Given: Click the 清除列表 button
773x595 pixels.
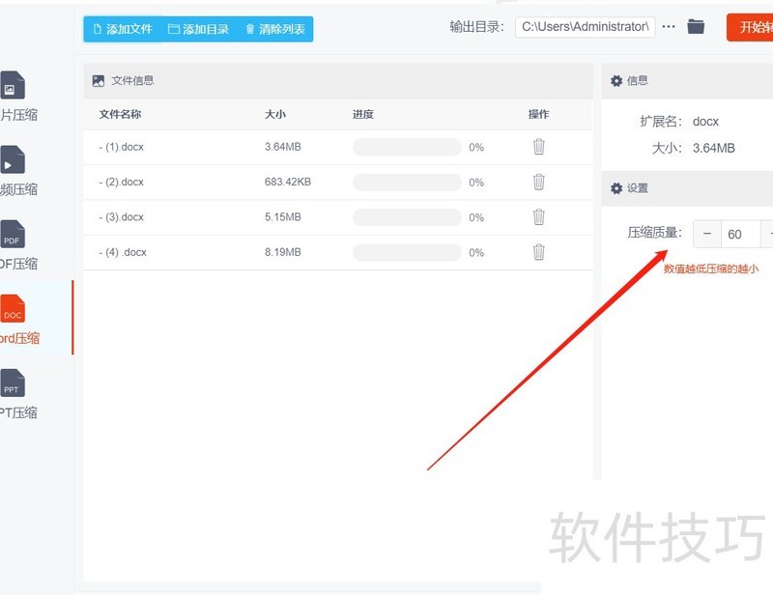Looking at the screenshot, I should (x=275, y=29).
